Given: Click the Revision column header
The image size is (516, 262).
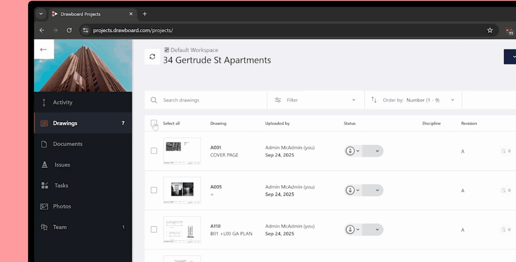Looking at the screenshot, I should (x=469, y=123).
